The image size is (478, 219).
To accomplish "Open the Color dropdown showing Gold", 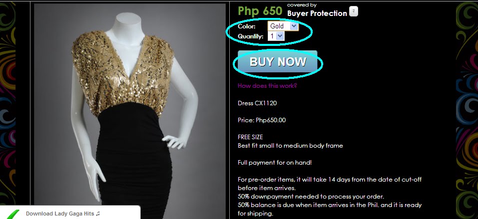I will pyautogui.click(x=283, y=26).
